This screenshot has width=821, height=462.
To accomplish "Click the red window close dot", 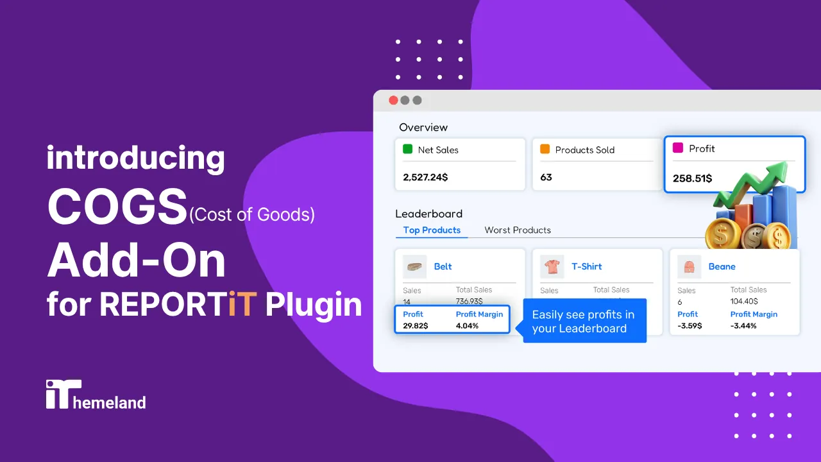I will pyautogui.click(x=393, y=100).
